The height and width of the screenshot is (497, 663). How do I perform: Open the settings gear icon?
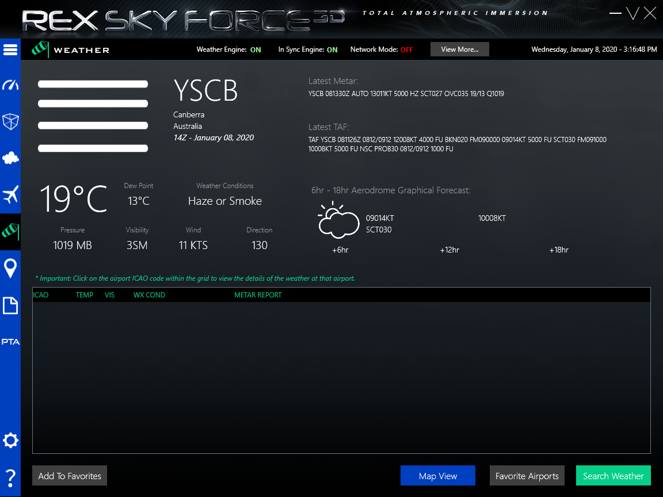point(10,441)
